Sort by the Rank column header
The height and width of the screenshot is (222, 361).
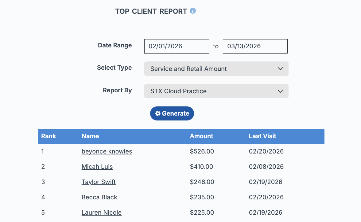click(x=49, y=136)
